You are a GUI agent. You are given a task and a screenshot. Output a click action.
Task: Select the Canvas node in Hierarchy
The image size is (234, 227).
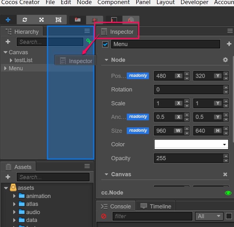coord(18,52)
